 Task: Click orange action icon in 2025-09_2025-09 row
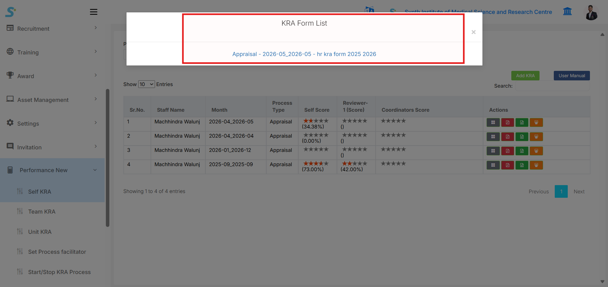tap(536, 165)
